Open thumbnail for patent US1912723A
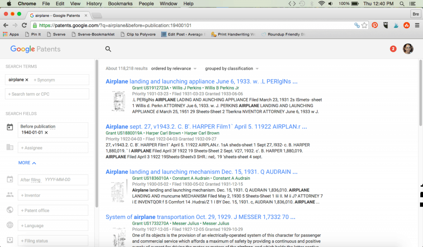423x247 pixels. tap(119, 101)
